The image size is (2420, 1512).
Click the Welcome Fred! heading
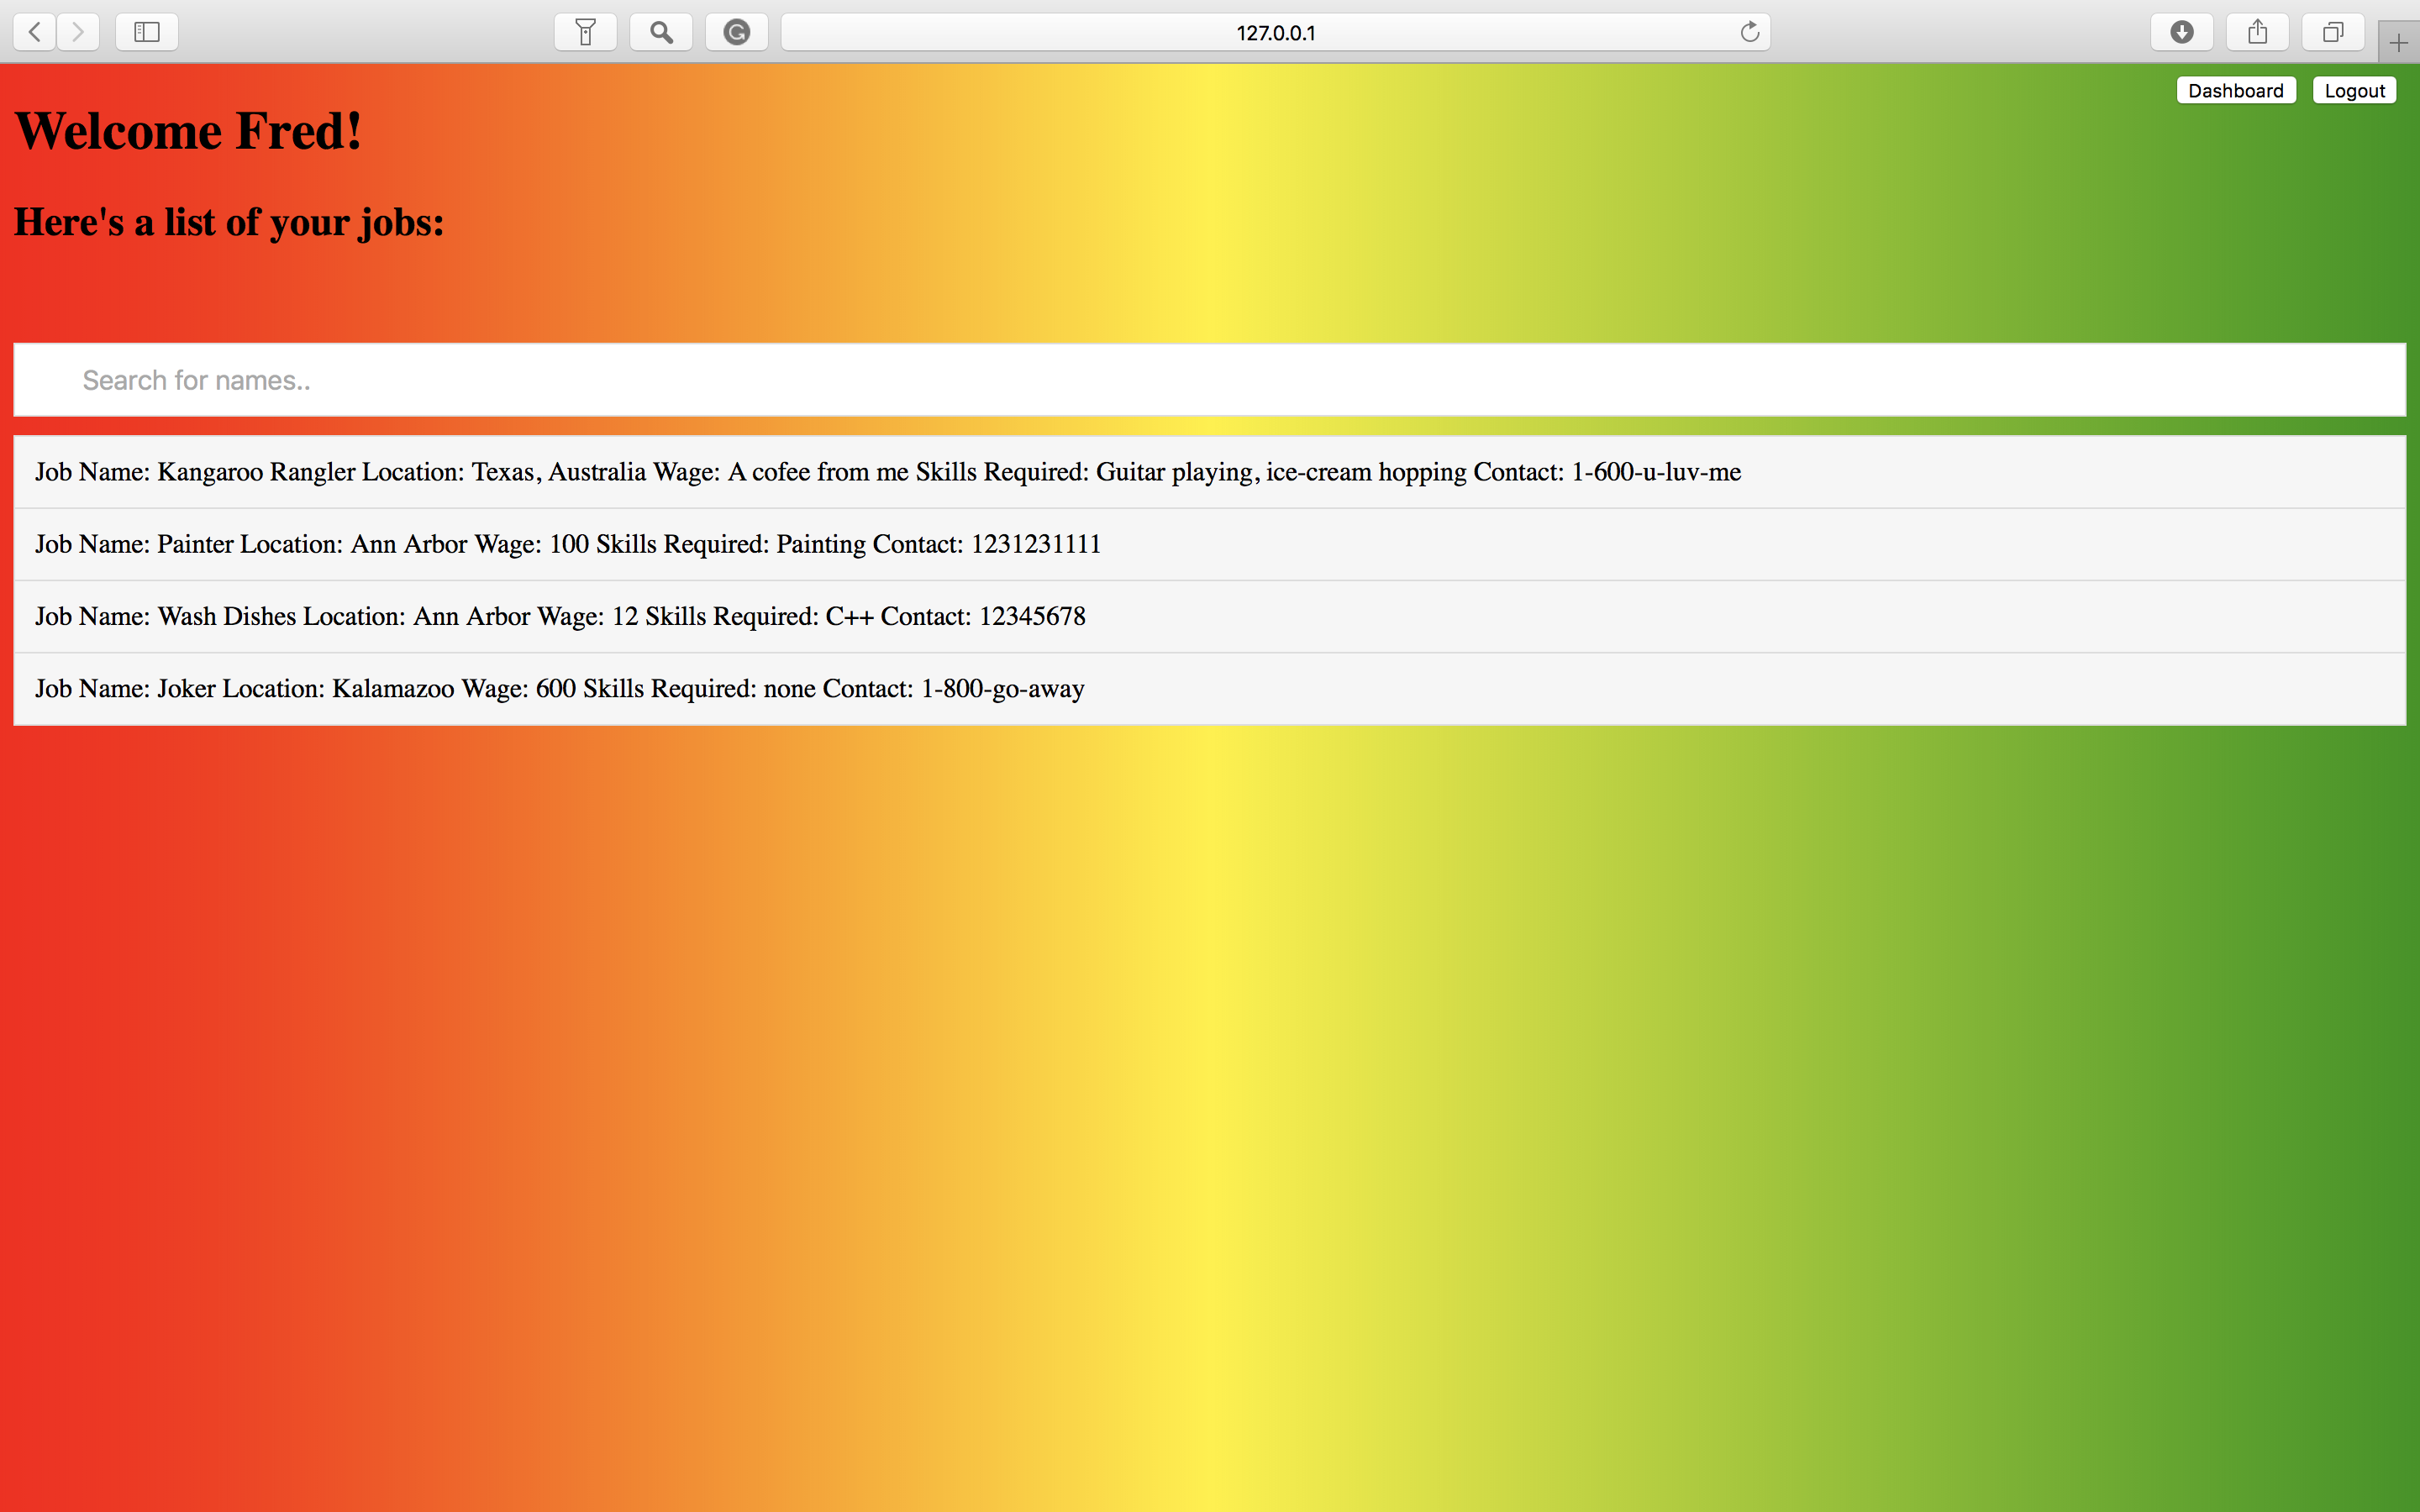pyautogui.click(x=188, y=131)
